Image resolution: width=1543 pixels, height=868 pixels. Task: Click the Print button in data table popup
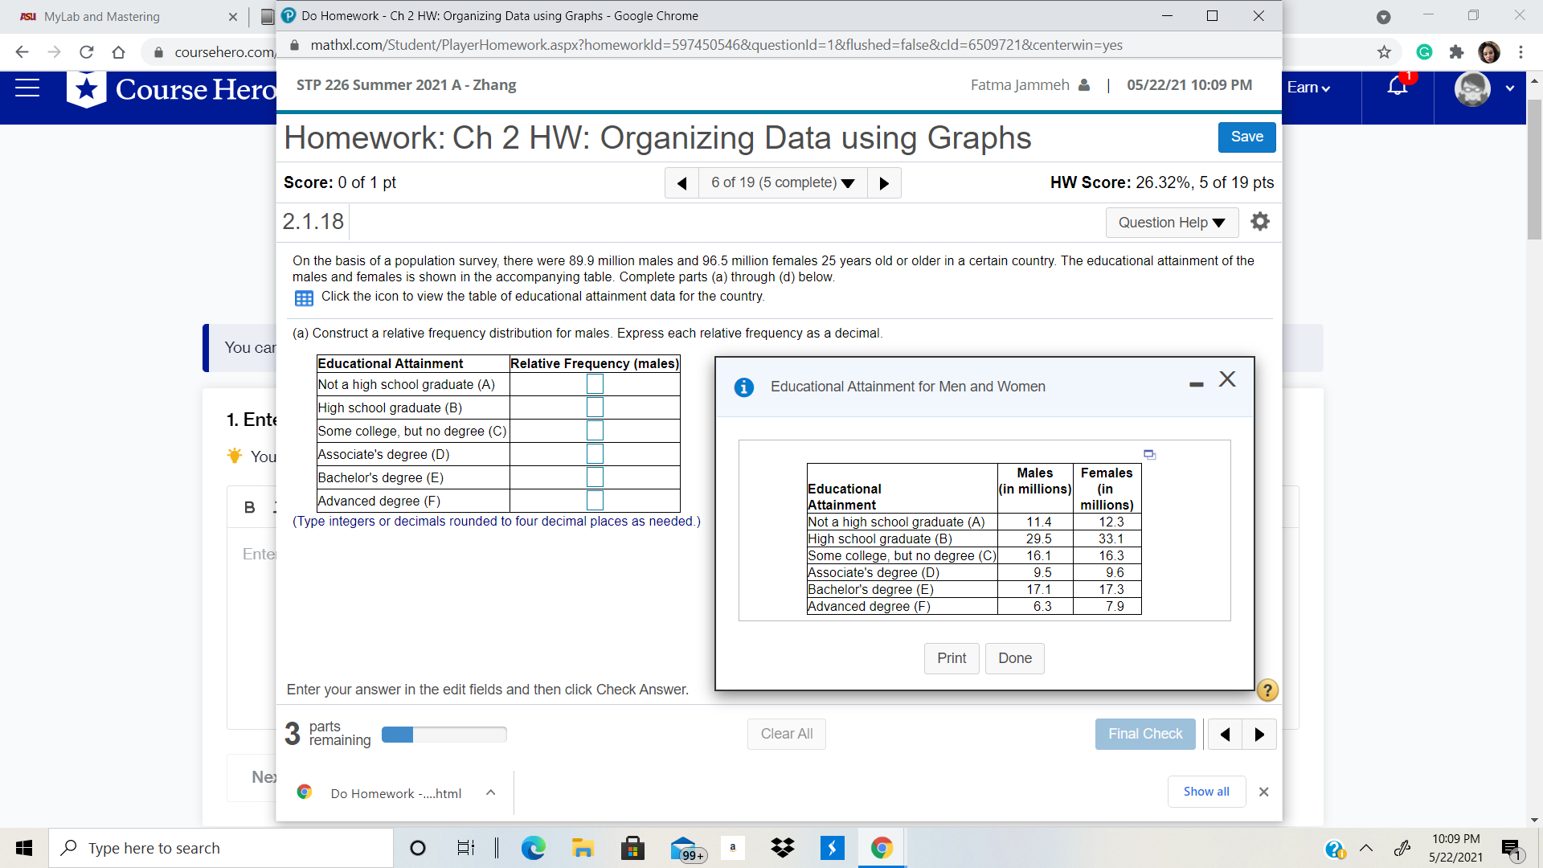coord(951,657)
